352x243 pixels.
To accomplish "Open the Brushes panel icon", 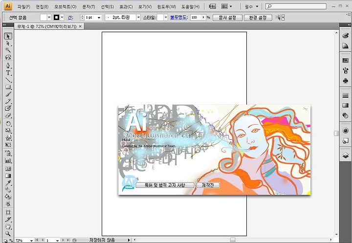I will pos(346,70).
